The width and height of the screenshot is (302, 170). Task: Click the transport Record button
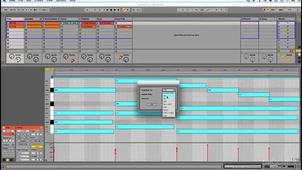[115, 10]
